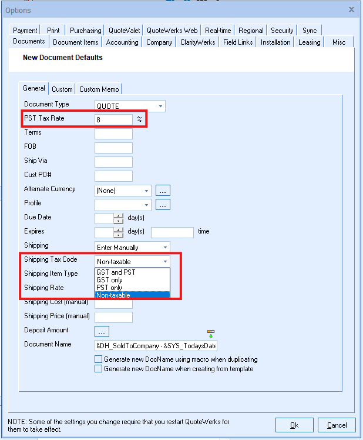Enable Generate new DocName from template

click(98, 369)
